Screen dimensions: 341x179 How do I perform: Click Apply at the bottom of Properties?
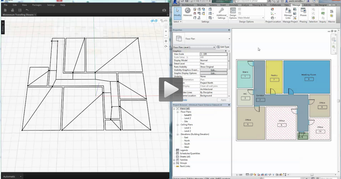[x=223, y=99]
